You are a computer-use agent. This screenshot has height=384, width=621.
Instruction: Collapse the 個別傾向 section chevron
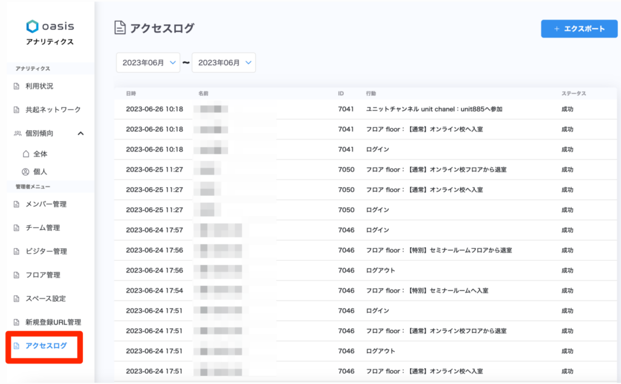coord(81,133)
